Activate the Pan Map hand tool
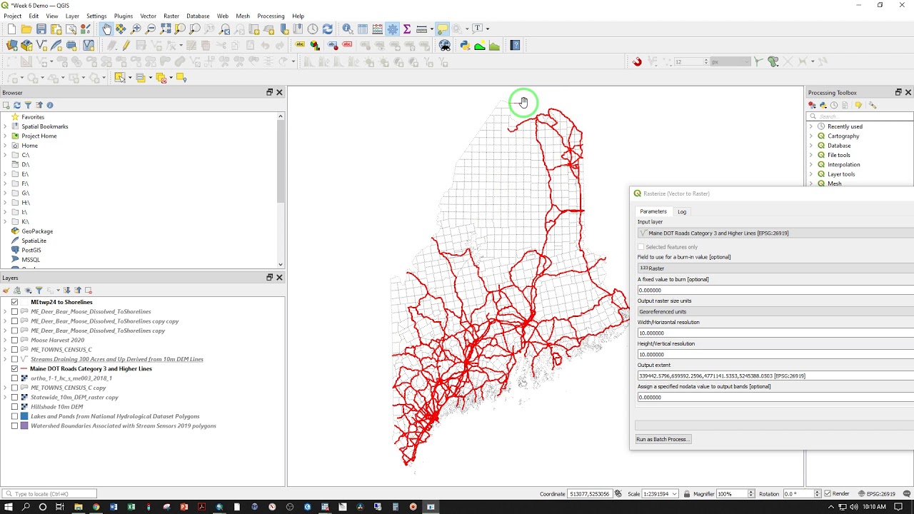Screen dimensions: 914x514 coord(106,29)
